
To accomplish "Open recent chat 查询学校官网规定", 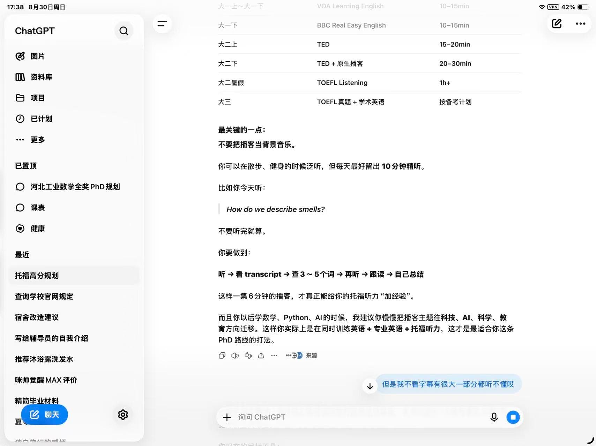I will click(x=44, y=297).
